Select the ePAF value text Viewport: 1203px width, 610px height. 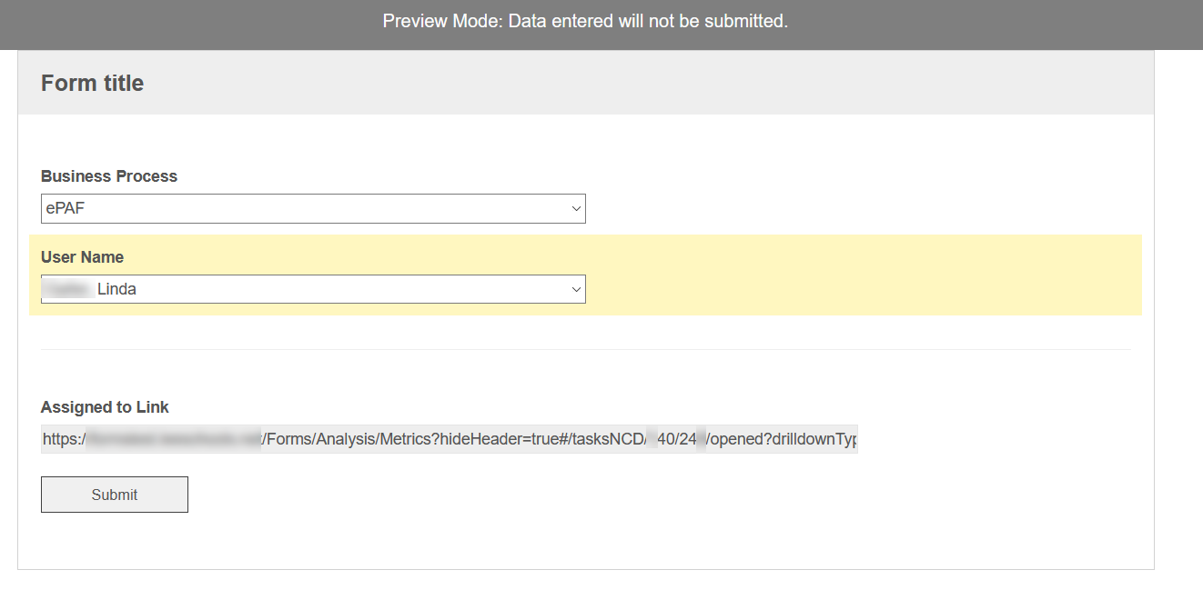coord(66,208)
